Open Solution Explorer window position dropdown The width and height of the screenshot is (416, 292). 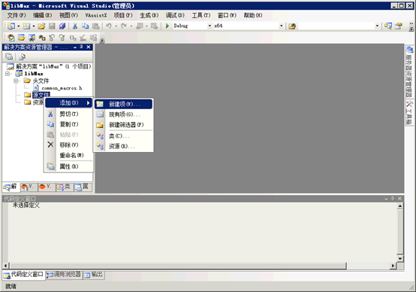pos(75,47)
